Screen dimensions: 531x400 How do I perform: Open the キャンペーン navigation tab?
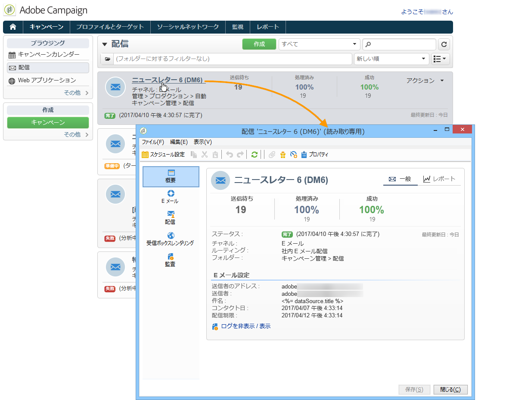tap(47, 27)
